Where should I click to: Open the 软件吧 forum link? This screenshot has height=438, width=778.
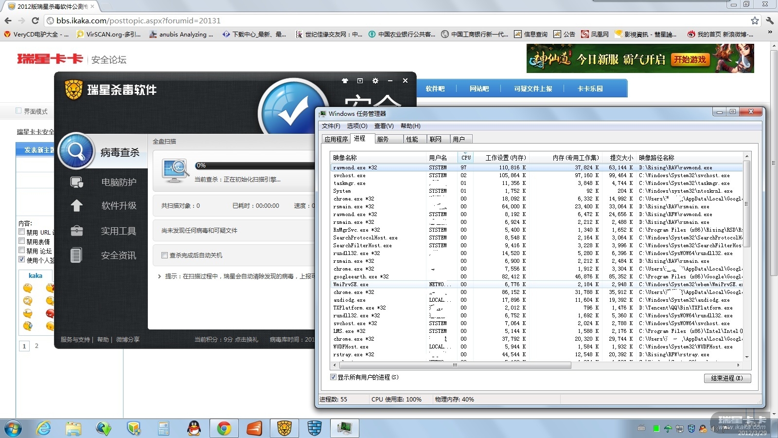coord(435,89)
